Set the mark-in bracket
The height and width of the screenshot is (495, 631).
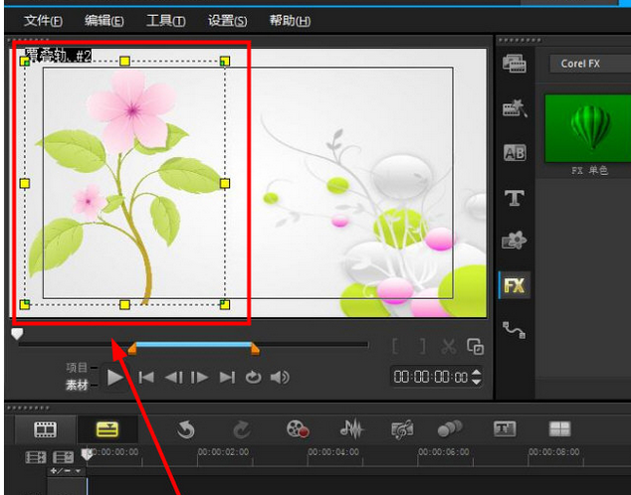pyautogui.click(x=396, y=346)
